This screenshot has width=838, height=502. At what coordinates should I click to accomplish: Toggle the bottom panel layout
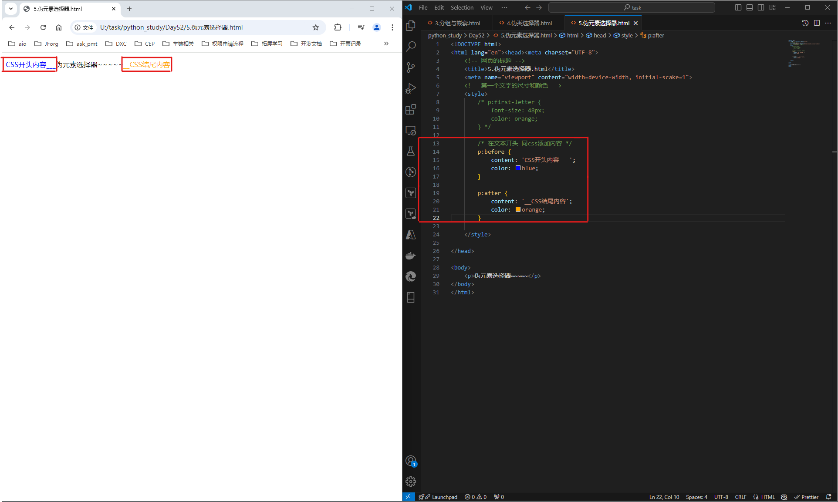(x=749, y=7)
